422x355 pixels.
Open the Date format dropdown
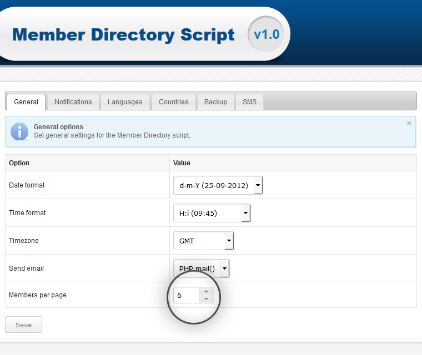pos(218,185)
